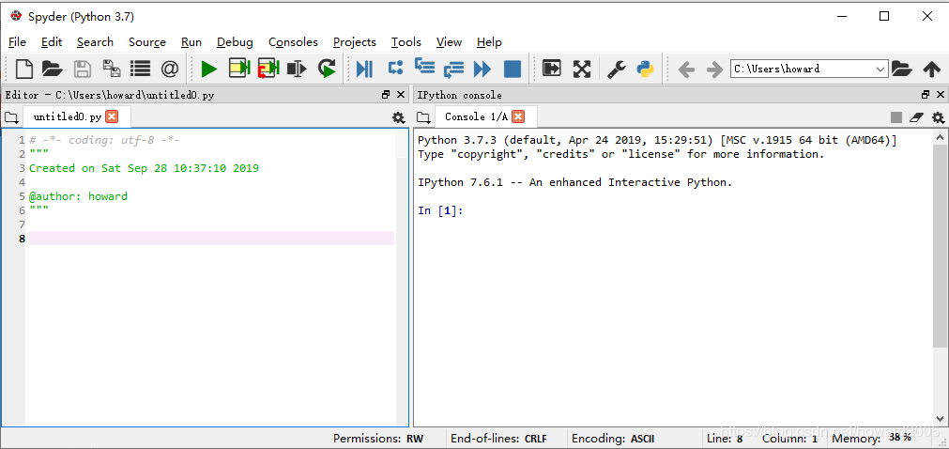This screenshot has width=949, height=449.
Task: Close the untitled0.py tab
Action: point(112,116)
